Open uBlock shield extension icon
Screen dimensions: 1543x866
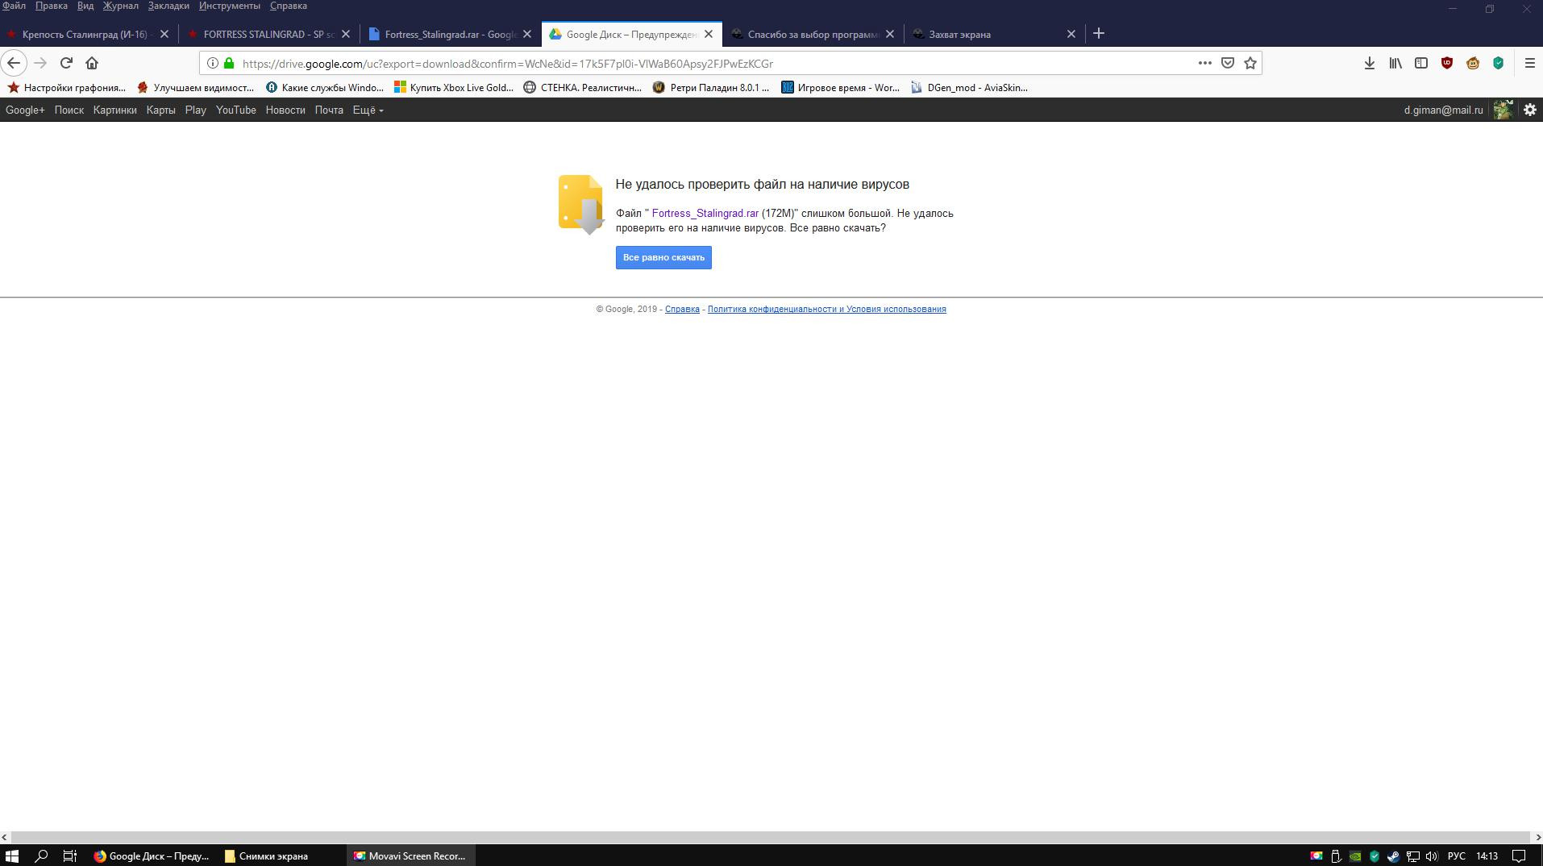point(1447,63)
